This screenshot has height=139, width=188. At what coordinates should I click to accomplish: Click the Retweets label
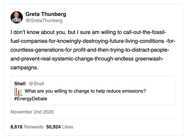pos(33,127)
